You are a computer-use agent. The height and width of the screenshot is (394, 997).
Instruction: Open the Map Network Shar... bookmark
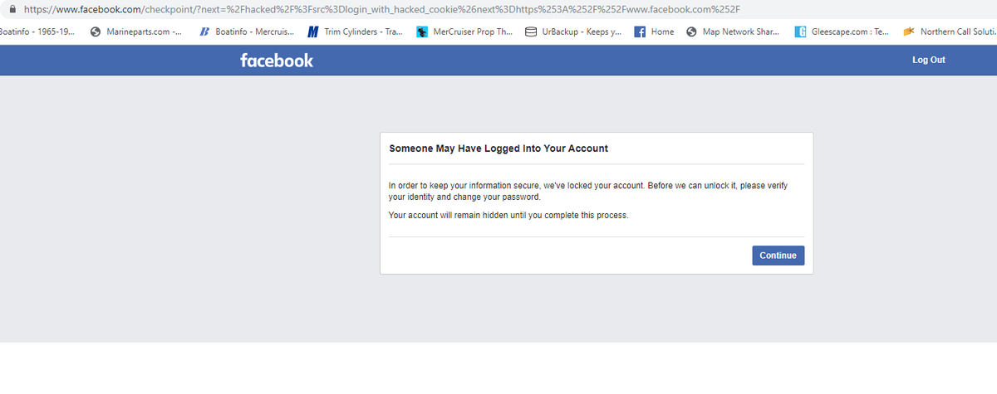[733, 32]
